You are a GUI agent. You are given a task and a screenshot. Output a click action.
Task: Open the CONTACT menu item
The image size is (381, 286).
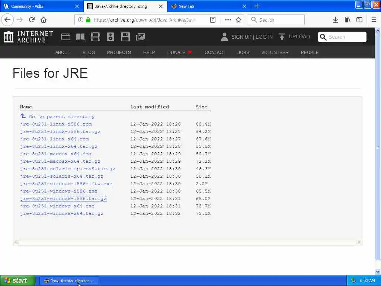[215, 52]
